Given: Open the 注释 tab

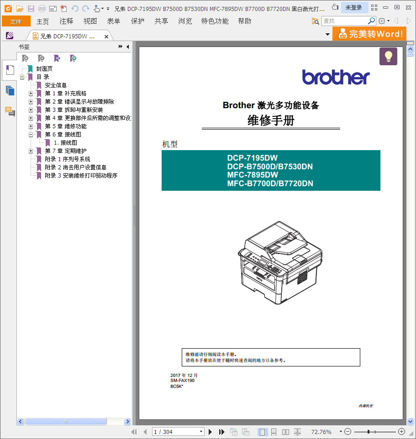Looking at the screenshot, I should [66, 21].
